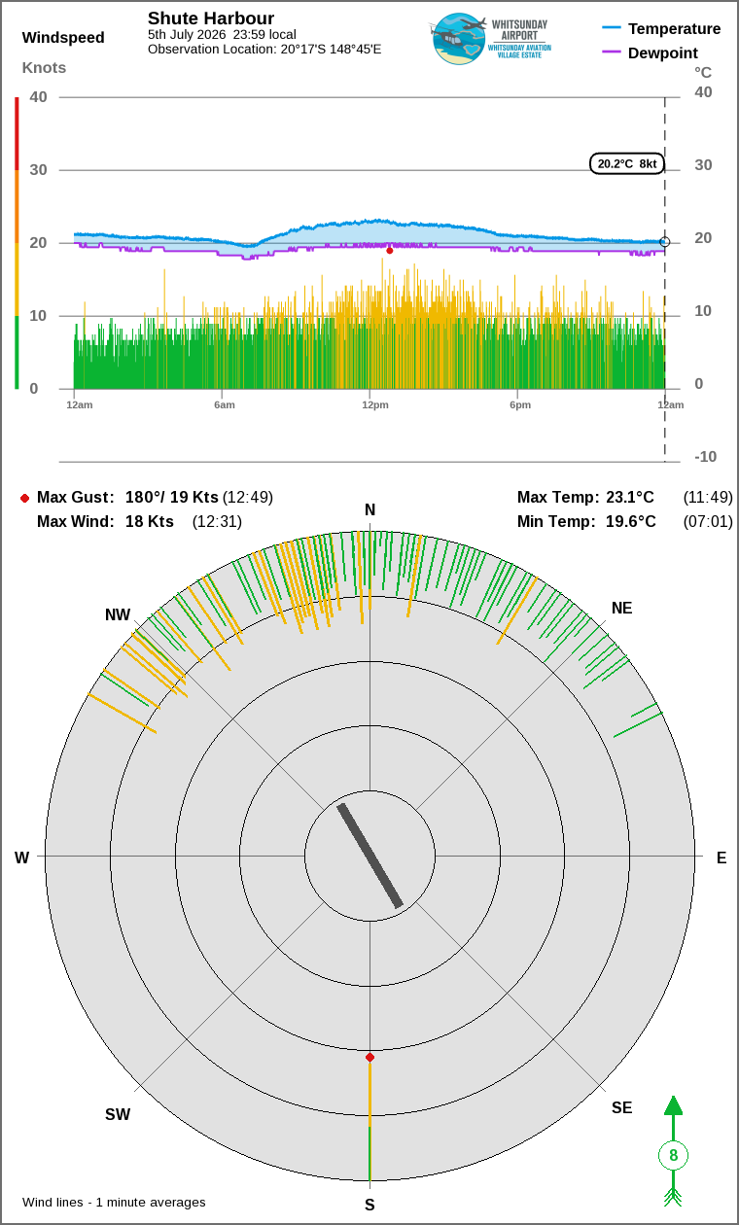Click the Max Temp 23.1°C value
The image size is (739, 1225).
click(631, 497)
